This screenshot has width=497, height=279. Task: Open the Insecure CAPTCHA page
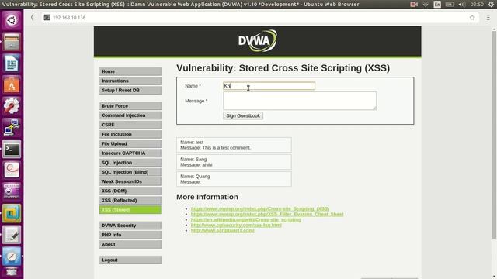click(x=130, y=153)
